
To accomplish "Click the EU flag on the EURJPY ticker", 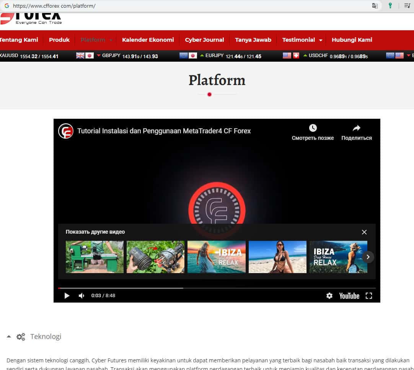I will 184,56.
